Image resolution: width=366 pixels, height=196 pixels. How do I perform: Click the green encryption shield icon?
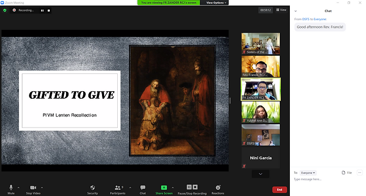(x=5, y=10)
